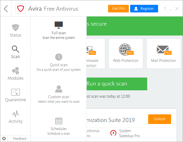Select the Scan magnifier in sidebar

pos(16,52)
